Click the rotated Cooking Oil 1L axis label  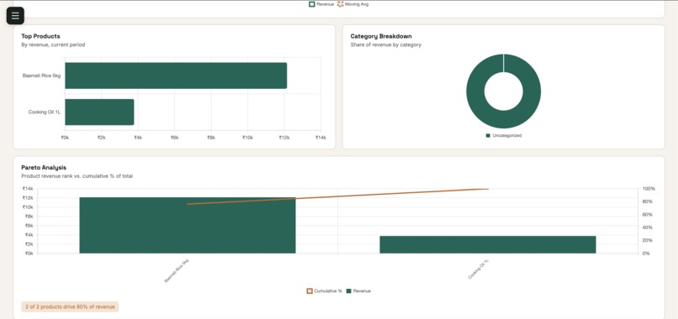click(479, 269)
